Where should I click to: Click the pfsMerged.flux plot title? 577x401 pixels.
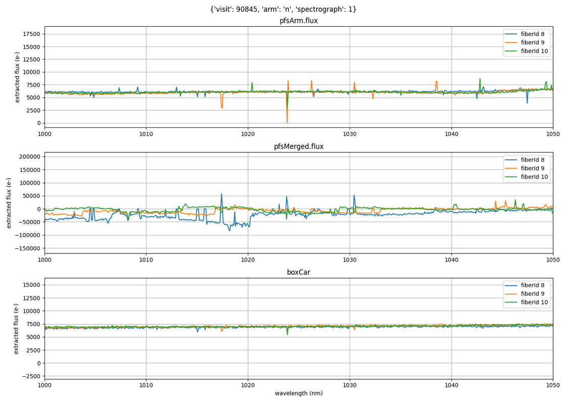299,147
